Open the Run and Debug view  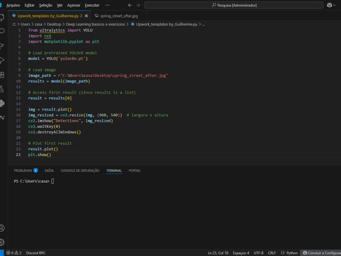click(2, 60)
